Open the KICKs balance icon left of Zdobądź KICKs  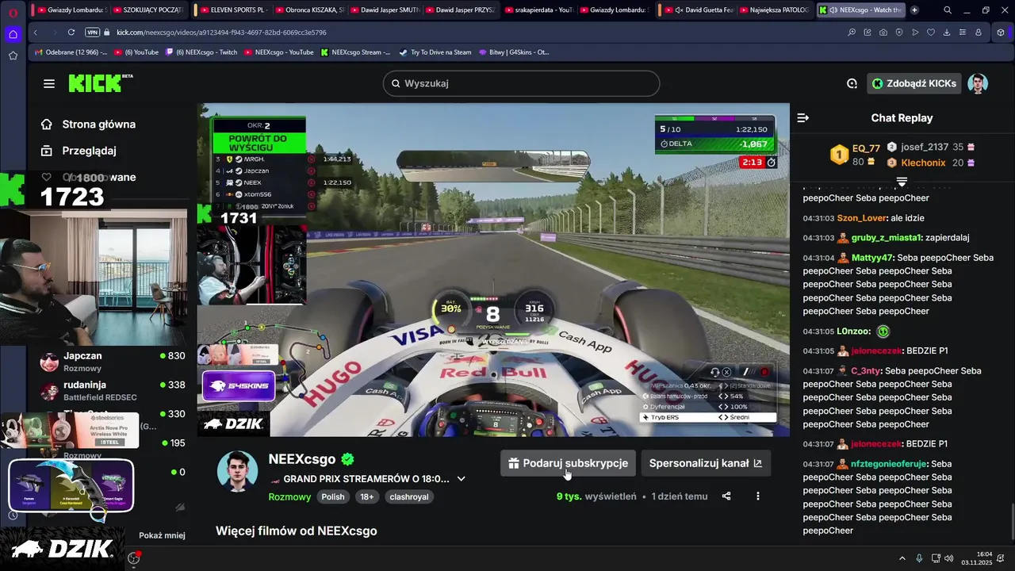[x=852, y=83]
